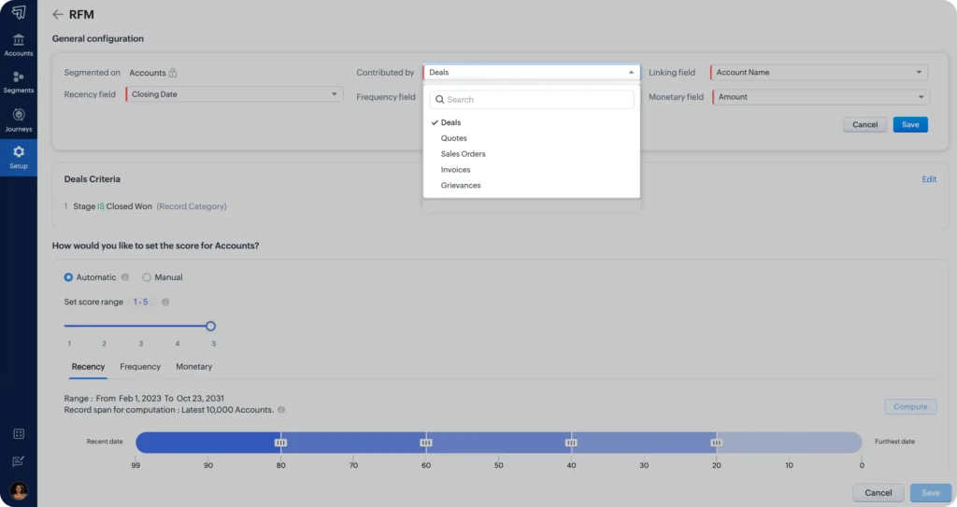Click the Search field in dropdown
This screenshot has height=507, width=957.
[532, 100]
